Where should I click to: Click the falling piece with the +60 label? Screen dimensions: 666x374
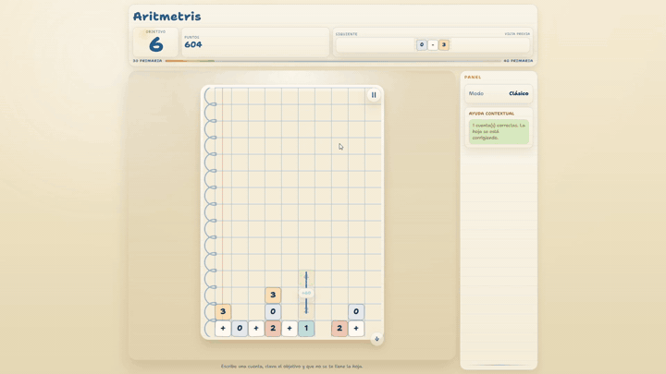[306, 293]
